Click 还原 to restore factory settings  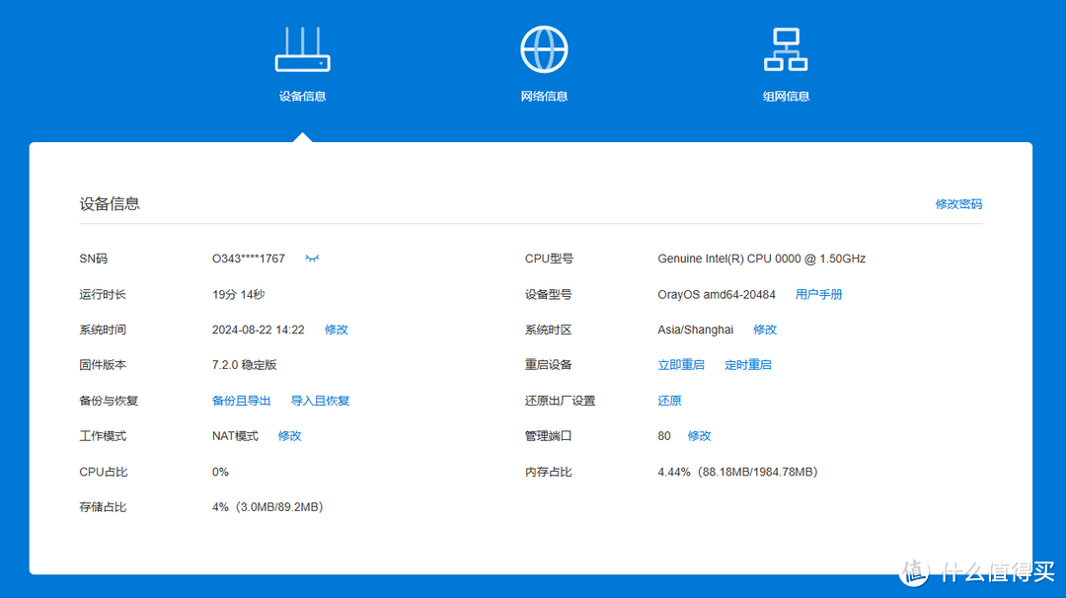pyautogui.click(x=668, y=400)
